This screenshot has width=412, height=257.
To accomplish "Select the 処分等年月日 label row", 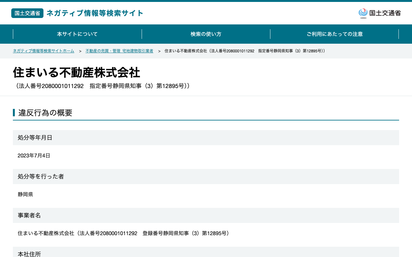I will pos(206,137).
